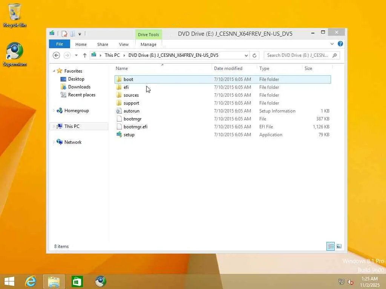Screen dimensions: 386x289
Task: Switch to the Share ribbon tab
Action: coord(103,44)
